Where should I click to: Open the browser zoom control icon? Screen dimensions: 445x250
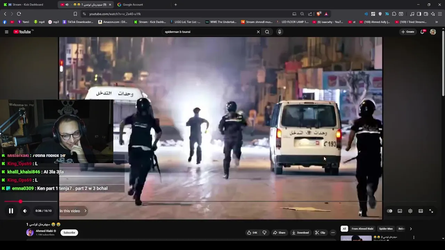[x=302, y=14]
